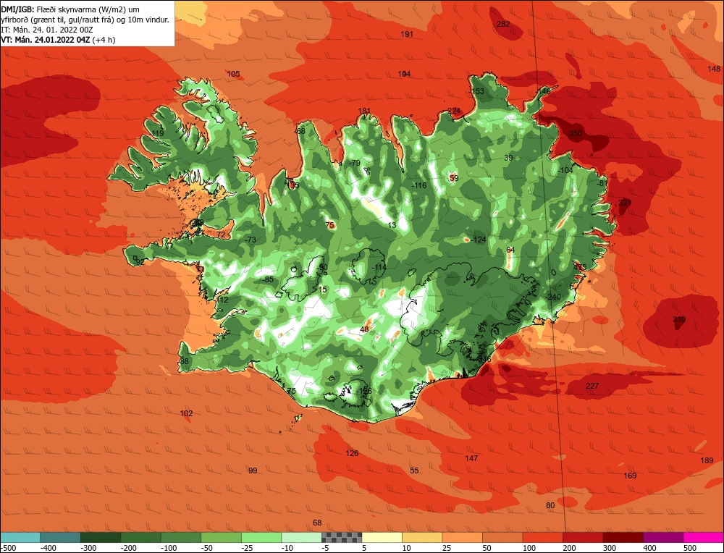This screenshot has width=724, height=553.
Task: Click the map value -73
Action: click(x=251, y=240)
